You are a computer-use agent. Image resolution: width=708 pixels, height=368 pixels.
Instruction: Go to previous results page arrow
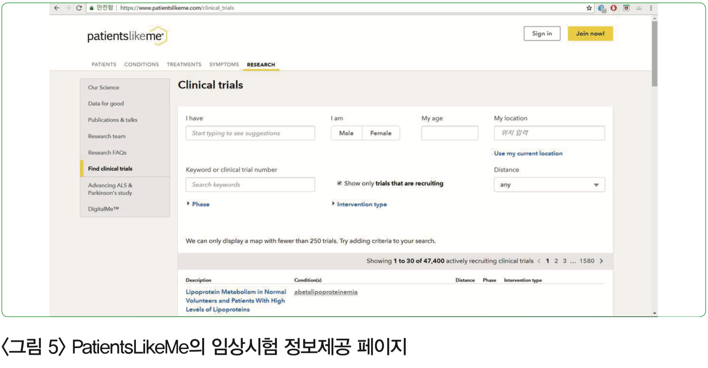(x=539, y=261)
